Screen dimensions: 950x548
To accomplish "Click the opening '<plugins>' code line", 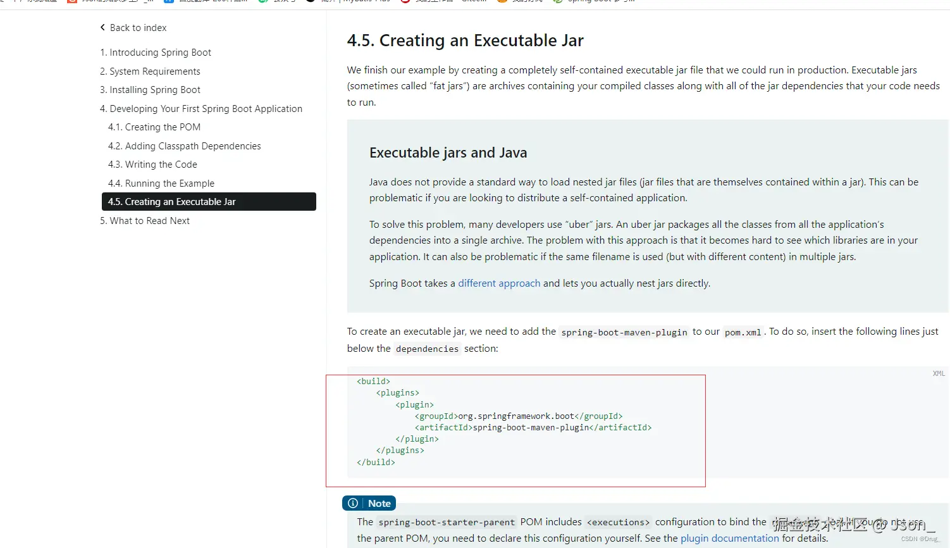I will 398,393.
